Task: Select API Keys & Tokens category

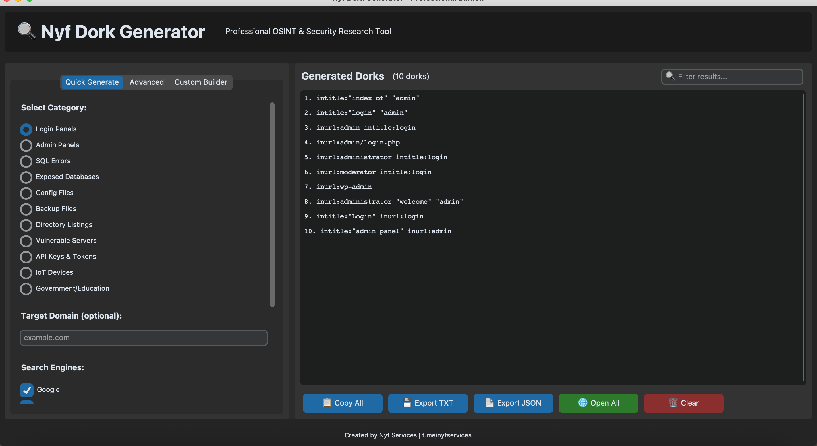Action: [x=26, y=257]
